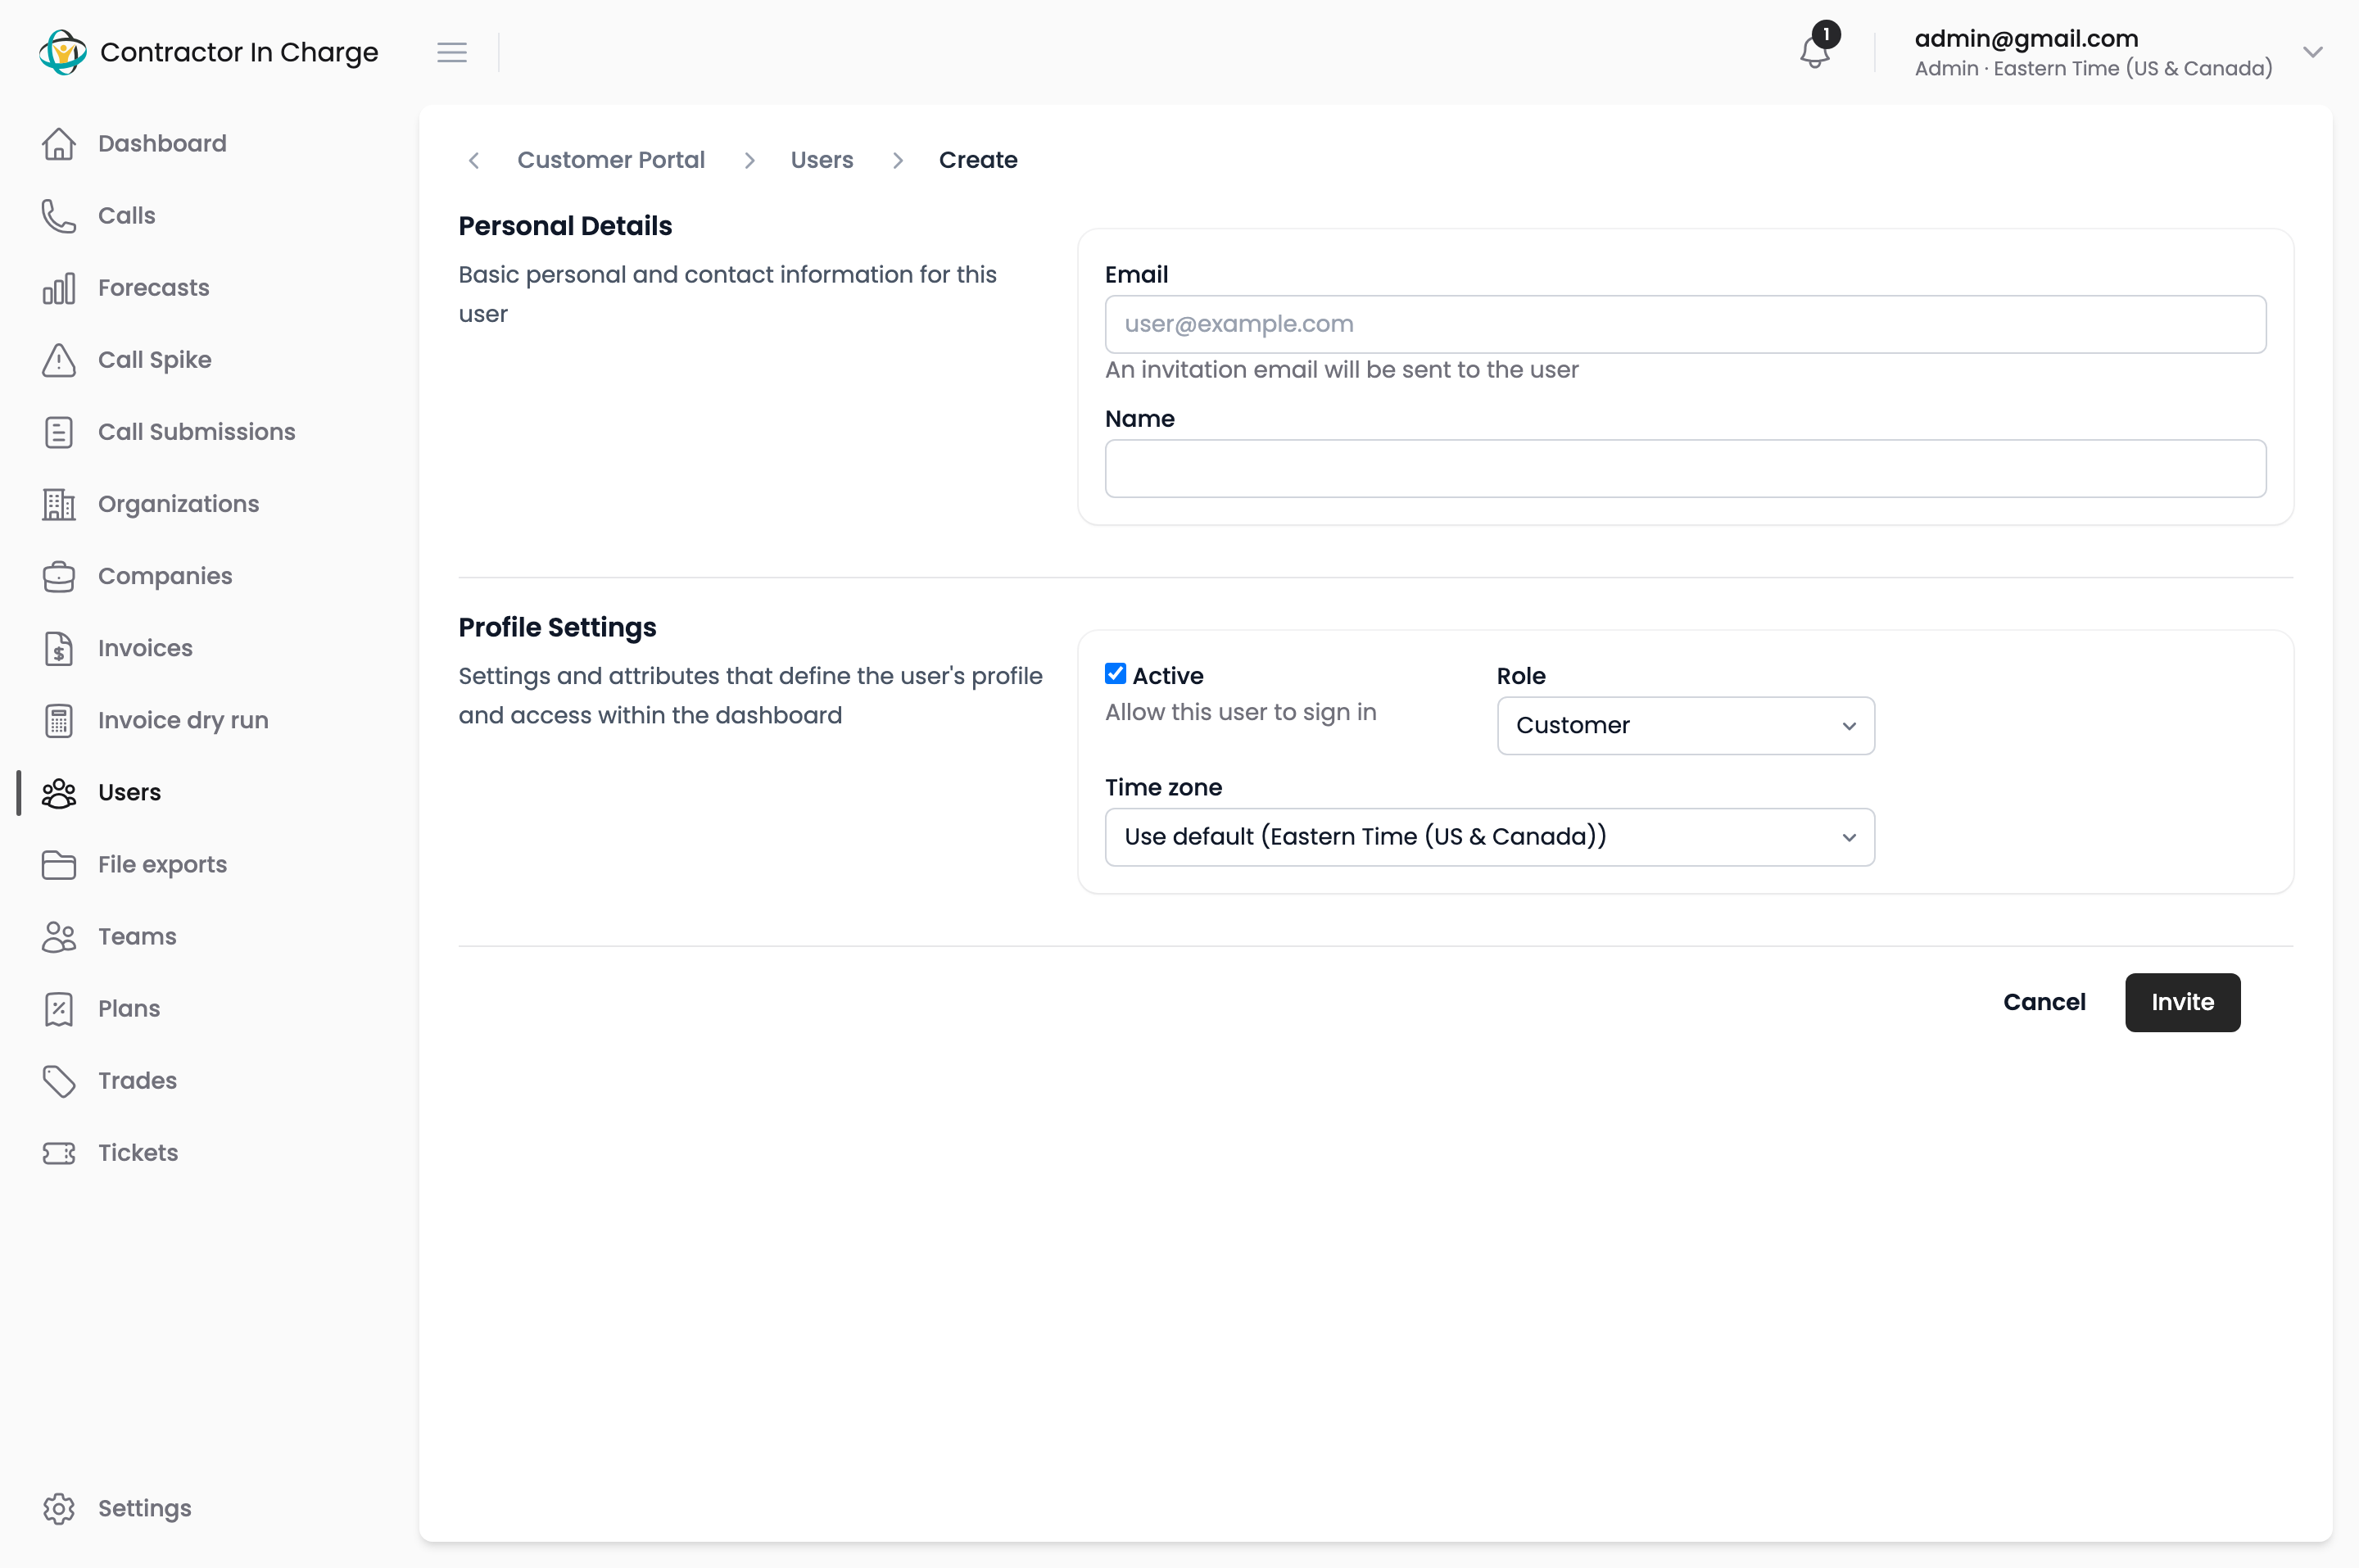Toggle the hamburger sidebar menu icon

click(452, 52)
